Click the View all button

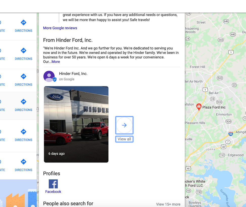coord(125,139)
